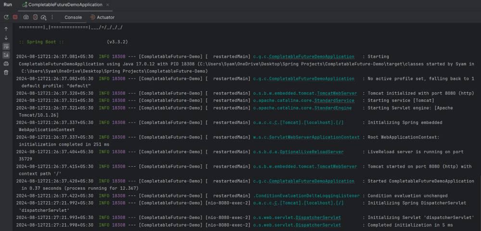The height and width of the screenshot is (231, 481).
Task: Click "context path '/'" text
Action: click(40, 174)
